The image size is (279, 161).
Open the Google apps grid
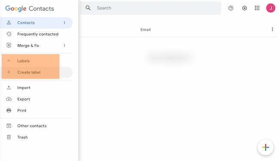point(257,8)
